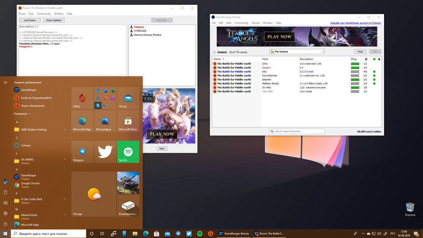Screen dimensions: 423x238
Task: Click the League of Angels banner in GameRanger
Action: click(297, 37)
